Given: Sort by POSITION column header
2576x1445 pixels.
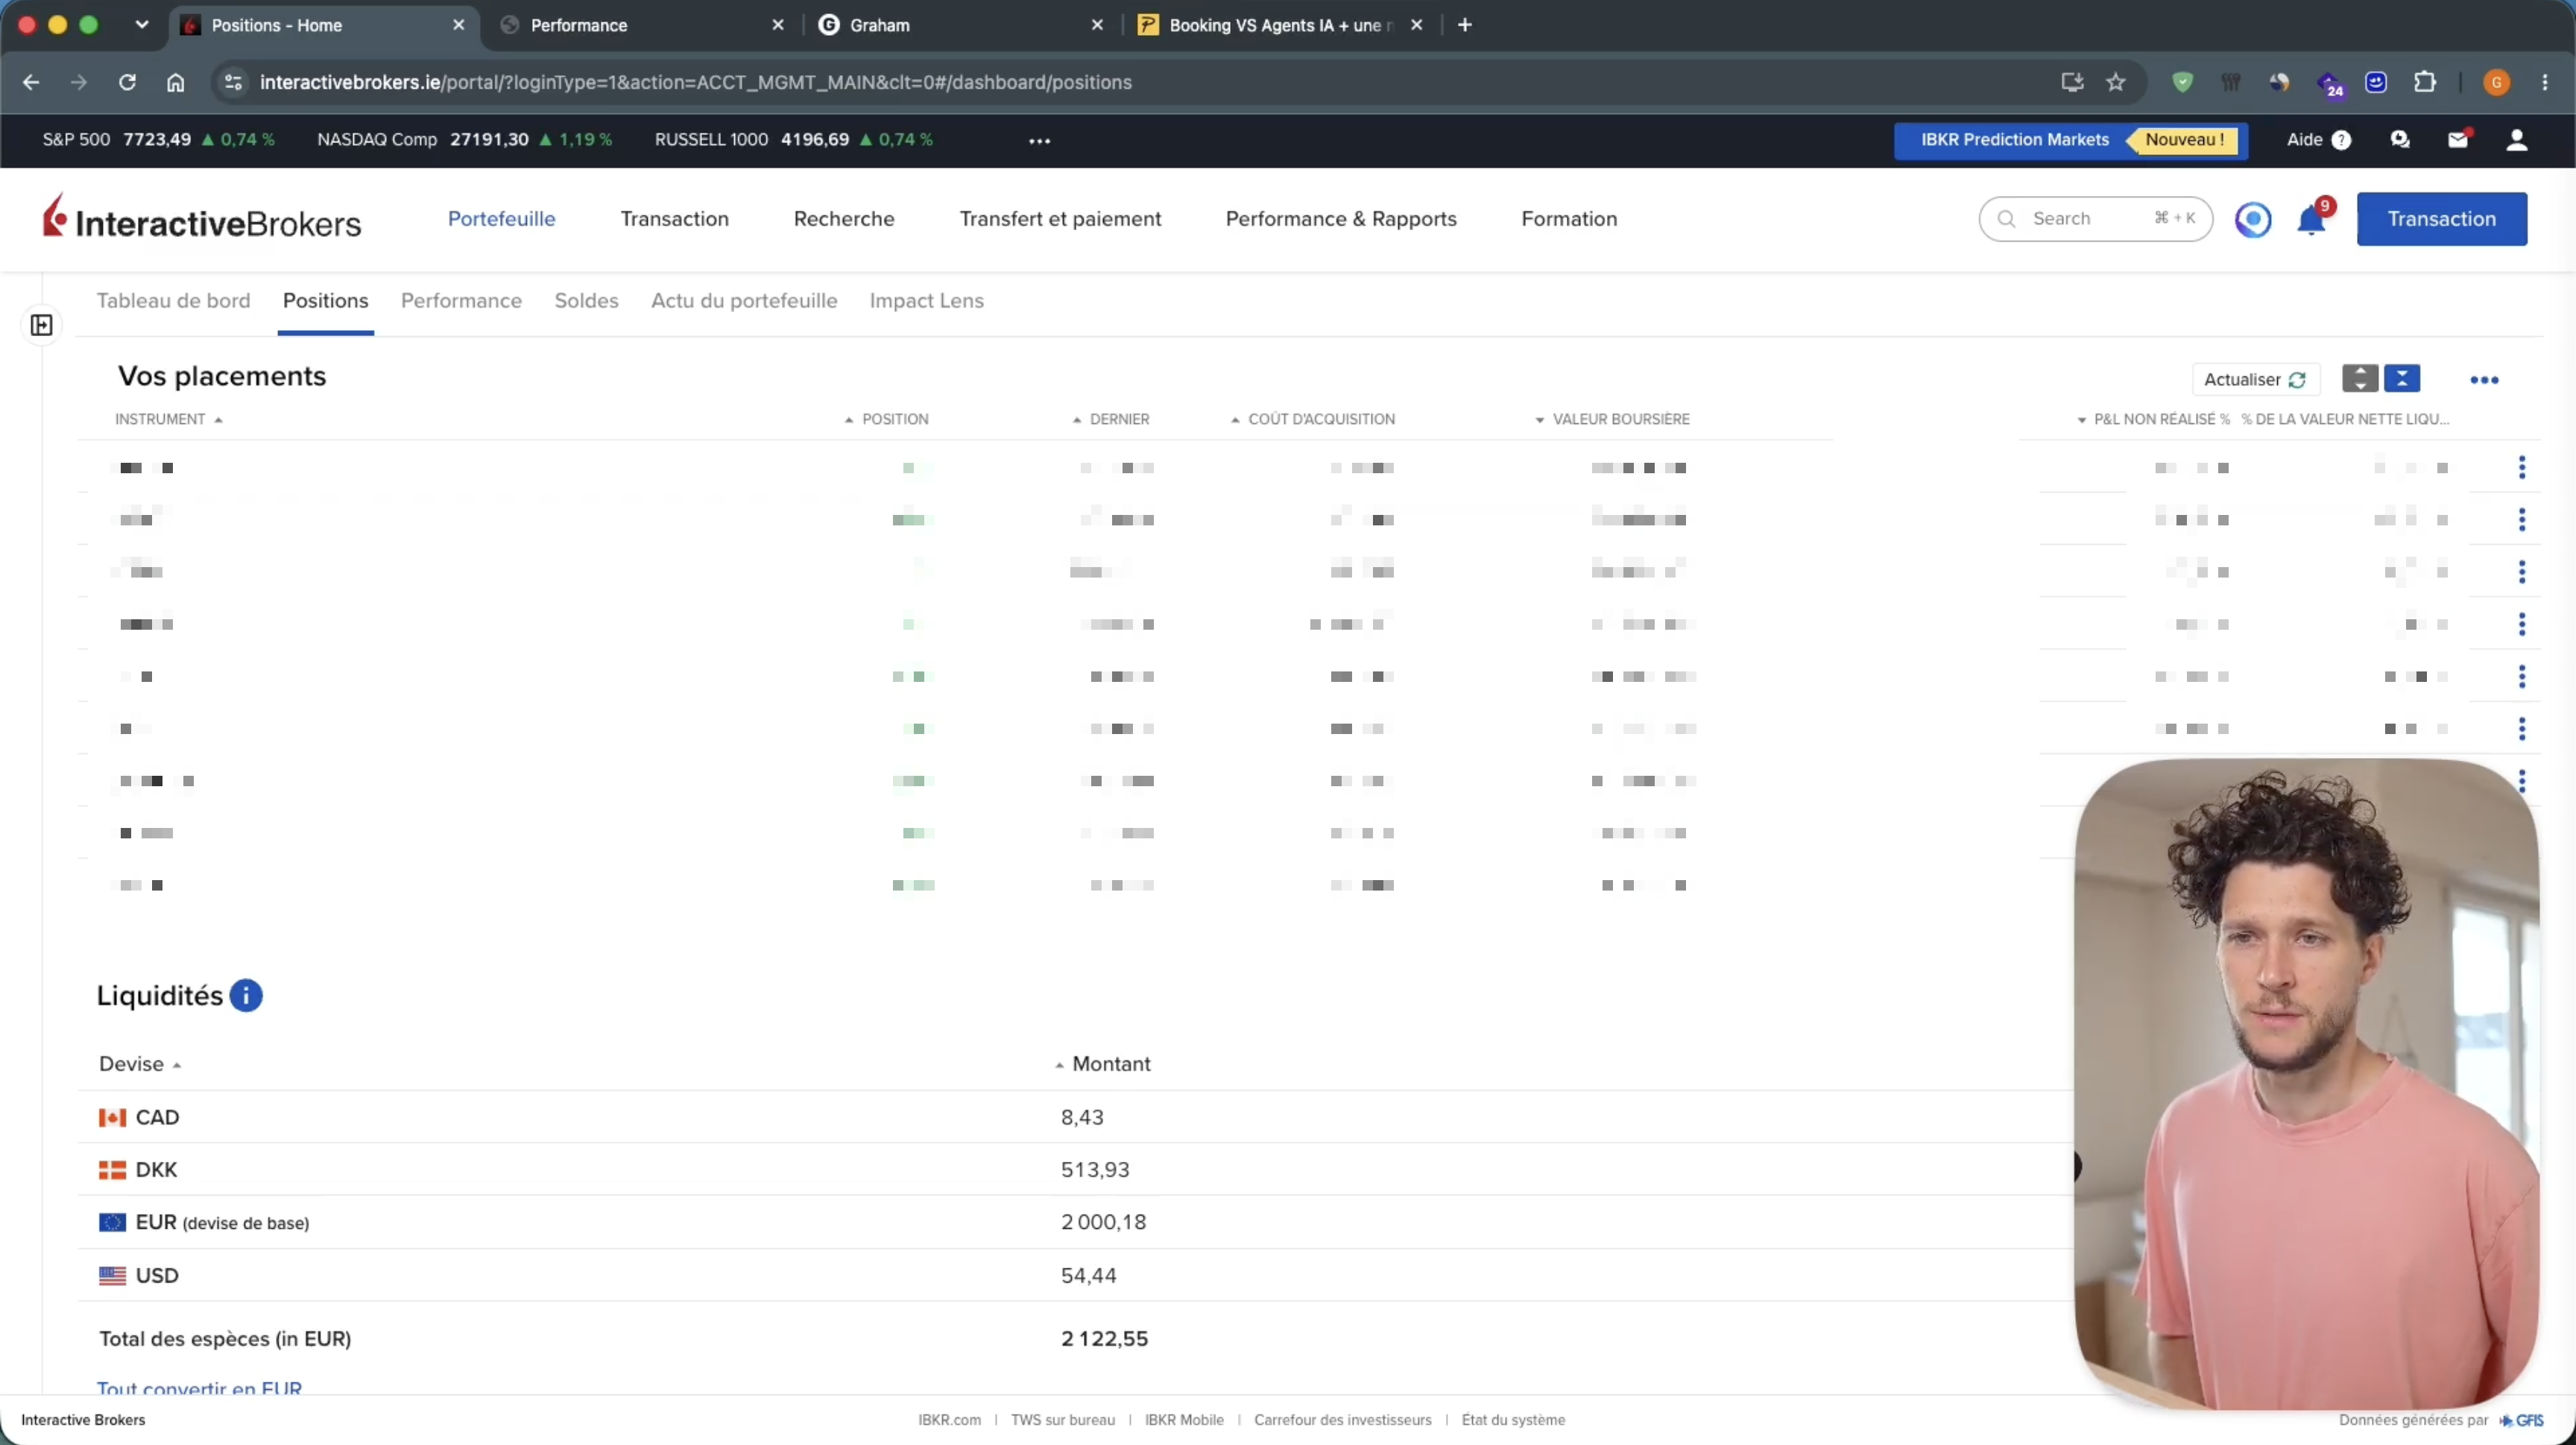Looking at the screenshot, I should tap(886, 419).
